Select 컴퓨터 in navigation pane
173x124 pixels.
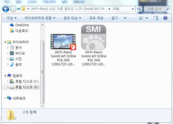tap(17, 76)
